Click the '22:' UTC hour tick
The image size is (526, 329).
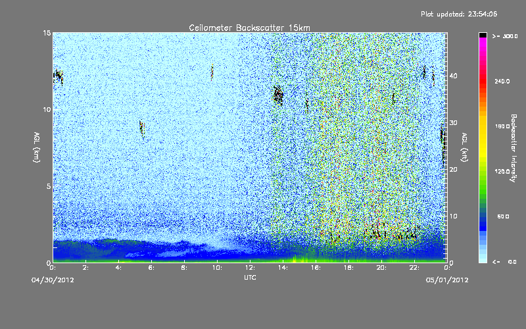click(x=414, y=268)
